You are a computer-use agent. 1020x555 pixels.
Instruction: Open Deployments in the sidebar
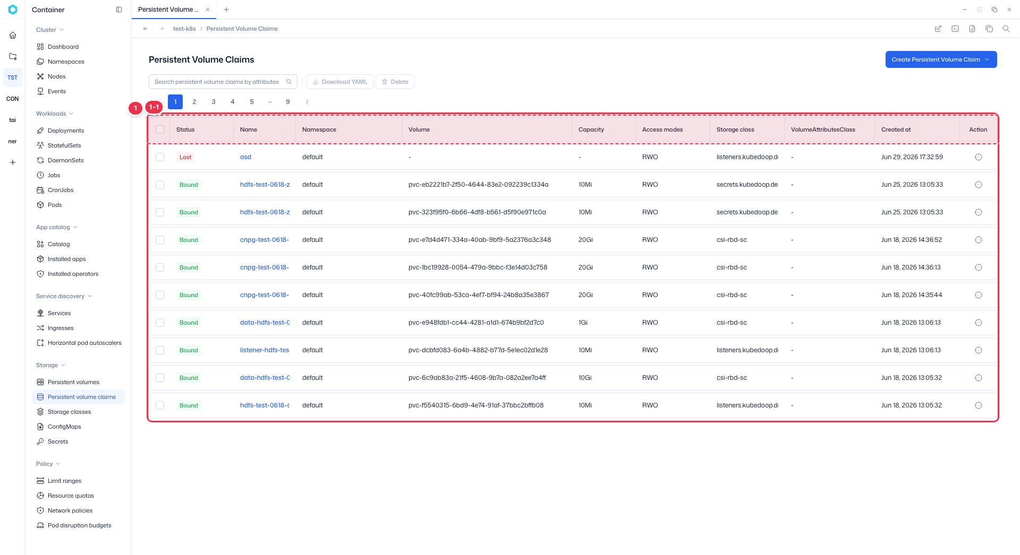click(66, 131)
